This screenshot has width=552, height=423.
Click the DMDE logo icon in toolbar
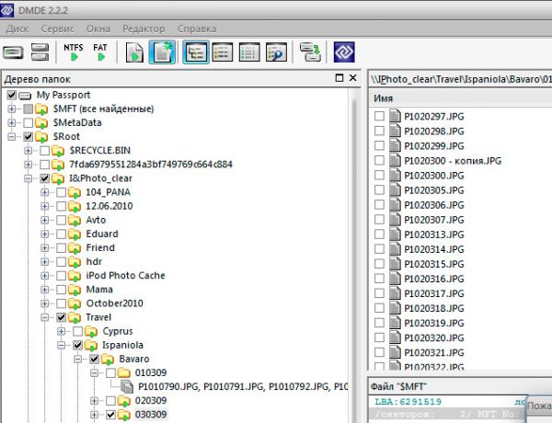tap(344, 53)
